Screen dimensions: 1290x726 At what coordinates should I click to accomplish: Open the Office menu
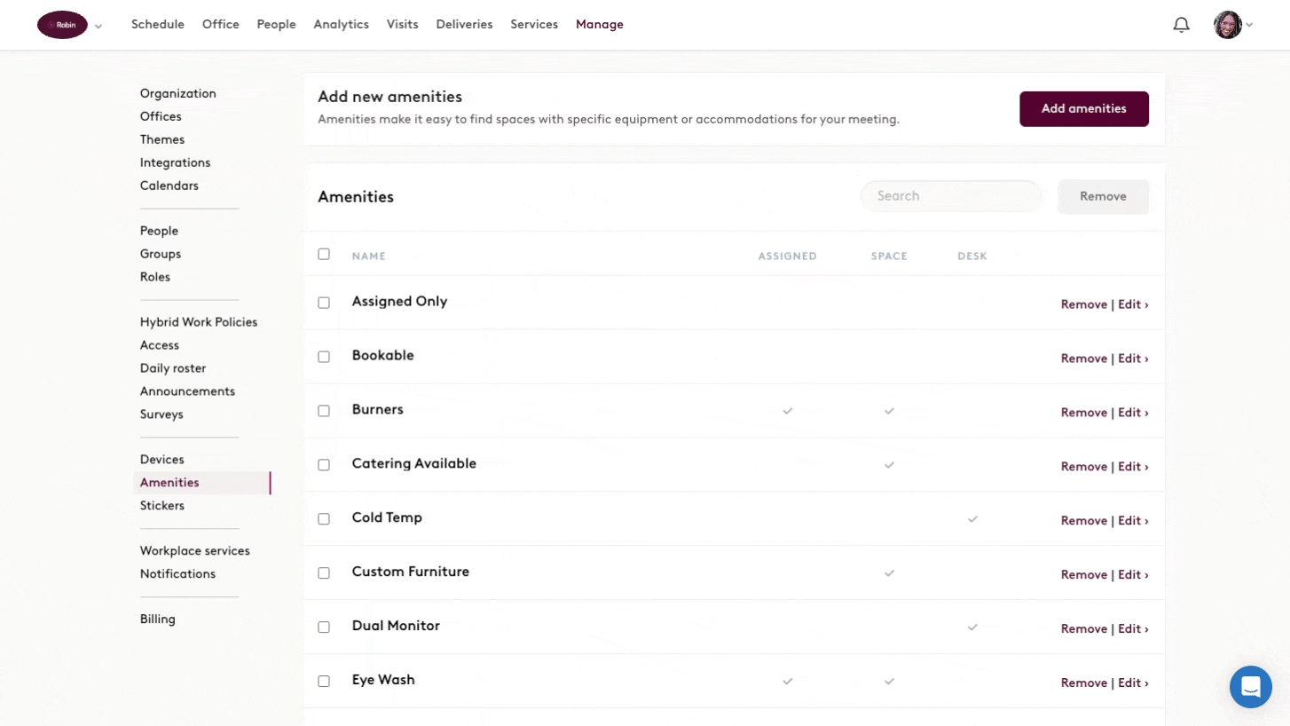click(221, 25)
